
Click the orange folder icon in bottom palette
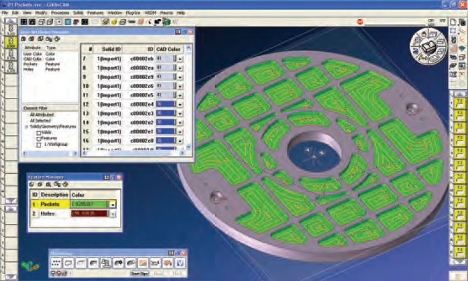coord(143,263)
